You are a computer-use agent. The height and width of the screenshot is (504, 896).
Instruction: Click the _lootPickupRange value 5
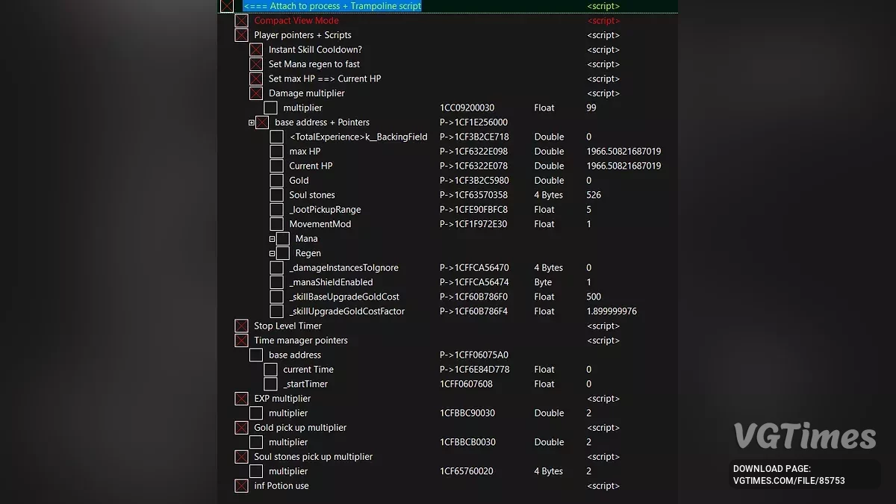589,210
